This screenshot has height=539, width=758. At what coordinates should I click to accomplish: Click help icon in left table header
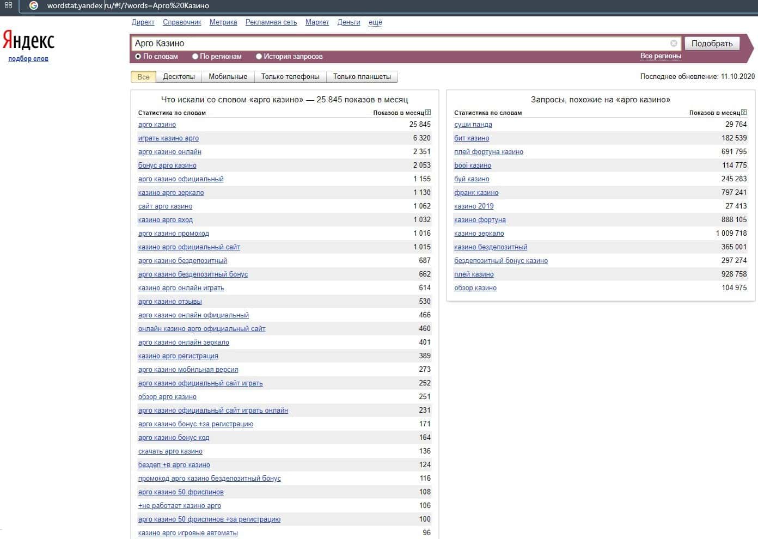coord(428,113)
